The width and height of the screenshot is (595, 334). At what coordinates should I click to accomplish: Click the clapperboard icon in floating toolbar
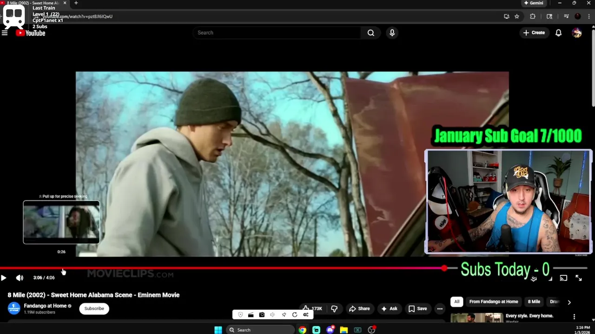tap(251, 315)
